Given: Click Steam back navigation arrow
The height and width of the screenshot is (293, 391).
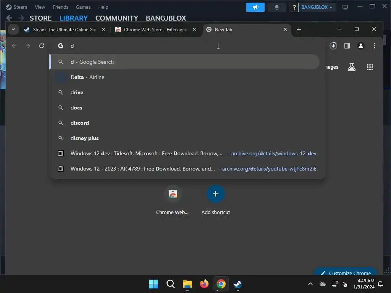Looking at the screenshot, I should [9, 18].
